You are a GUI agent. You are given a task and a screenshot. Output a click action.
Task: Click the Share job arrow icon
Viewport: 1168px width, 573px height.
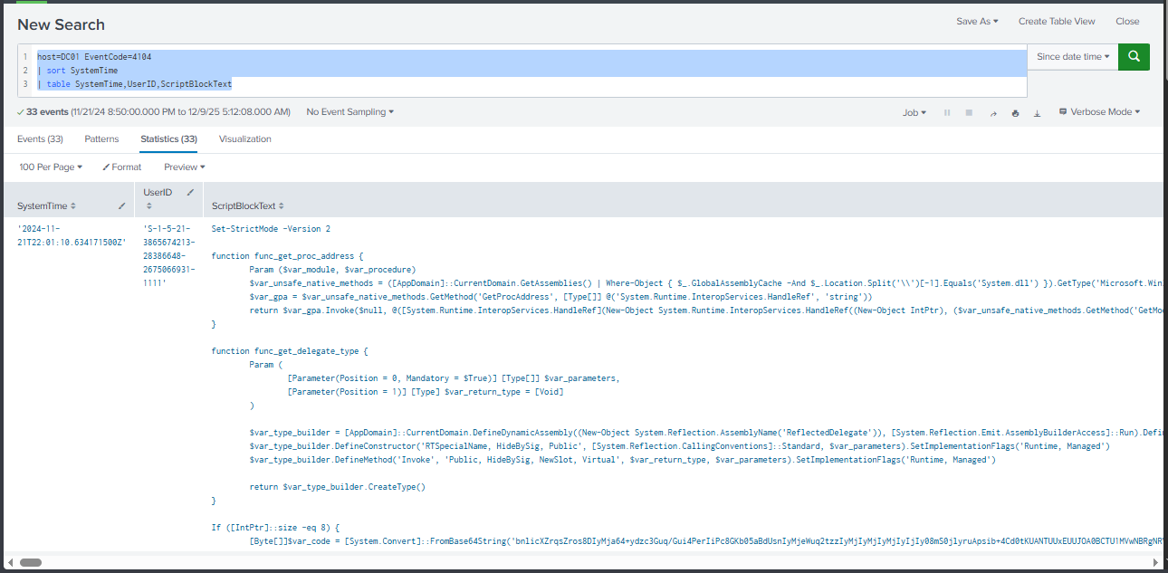click(x=993, y=113)
